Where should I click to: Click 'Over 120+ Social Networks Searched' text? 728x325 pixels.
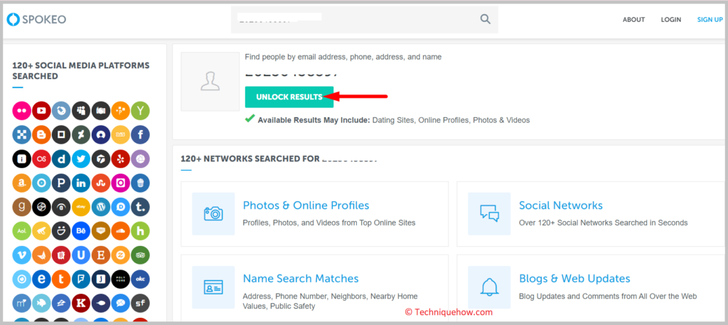coord(603,223)
